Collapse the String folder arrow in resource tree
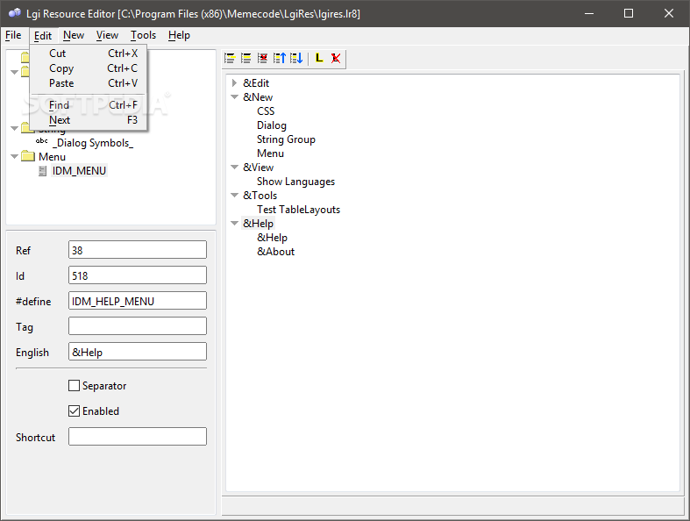This screenshot has width=690, height=521. click(15, 129)
